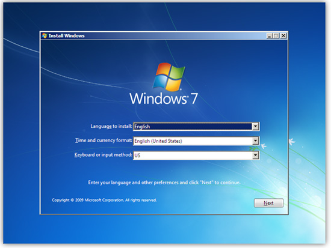Click the Windows flag icon in title bar
331x248 pixels.
(45, 35)
